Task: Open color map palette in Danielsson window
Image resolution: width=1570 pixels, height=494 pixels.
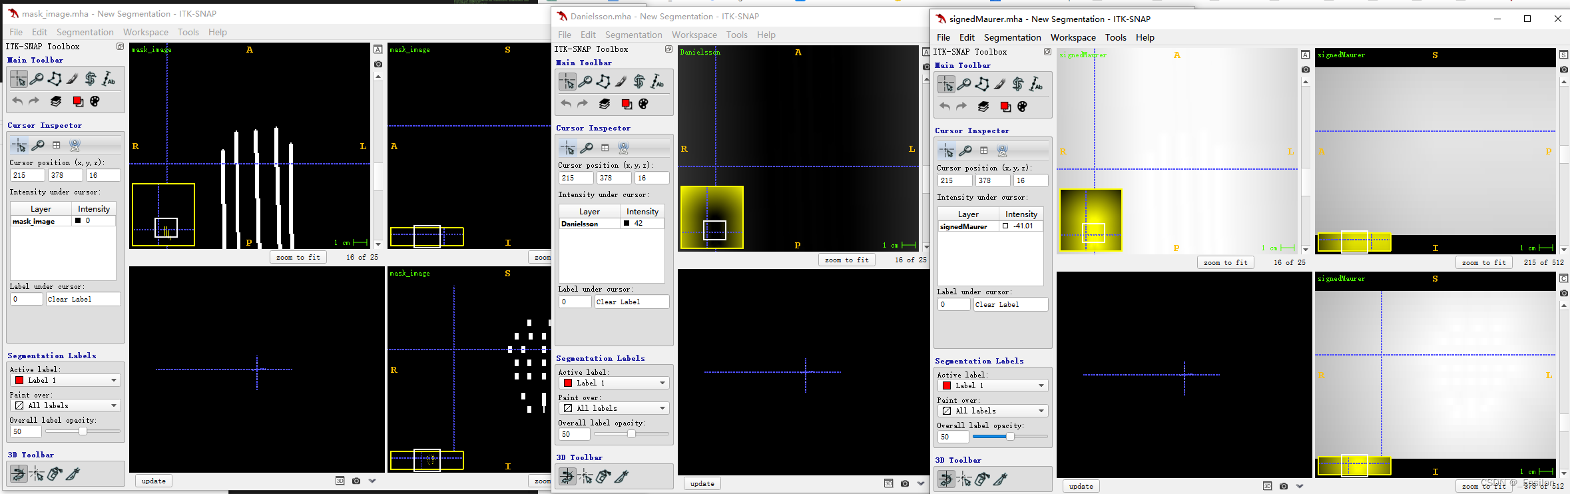Action: coord(643,104)
